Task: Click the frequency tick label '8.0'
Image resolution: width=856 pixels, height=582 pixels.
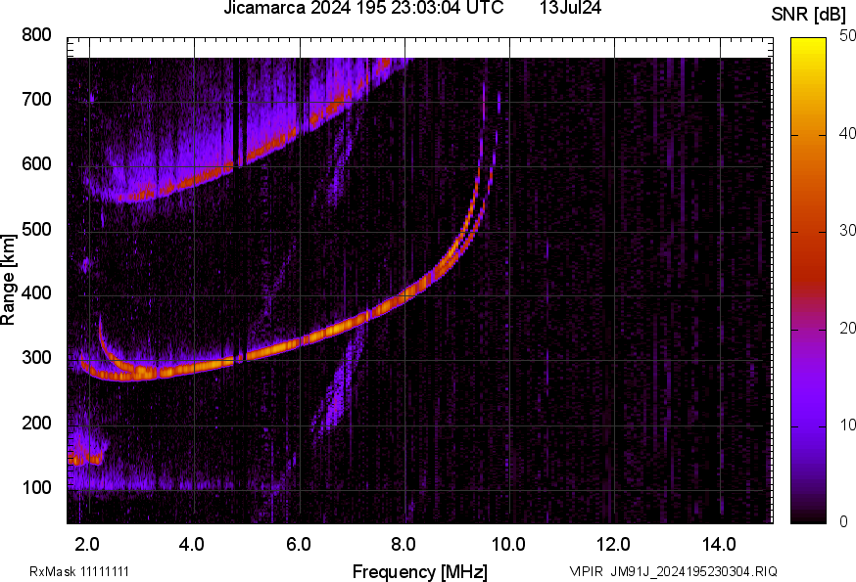Action: 403,545
